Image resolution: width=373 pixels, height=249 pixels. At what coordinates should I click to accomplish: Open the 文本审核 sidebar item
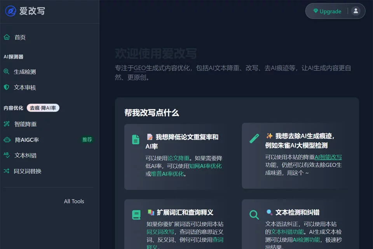(25, 88)
